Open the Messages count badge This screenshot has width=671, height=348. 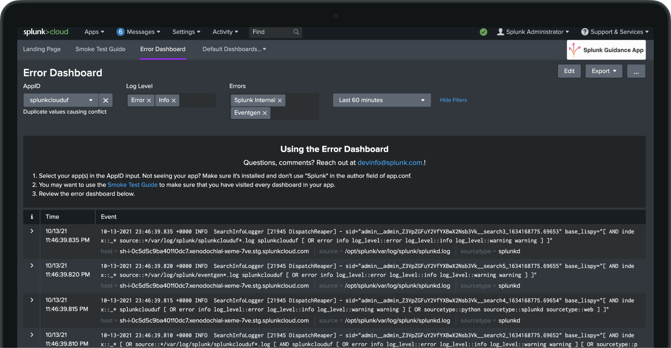point(120,32)
